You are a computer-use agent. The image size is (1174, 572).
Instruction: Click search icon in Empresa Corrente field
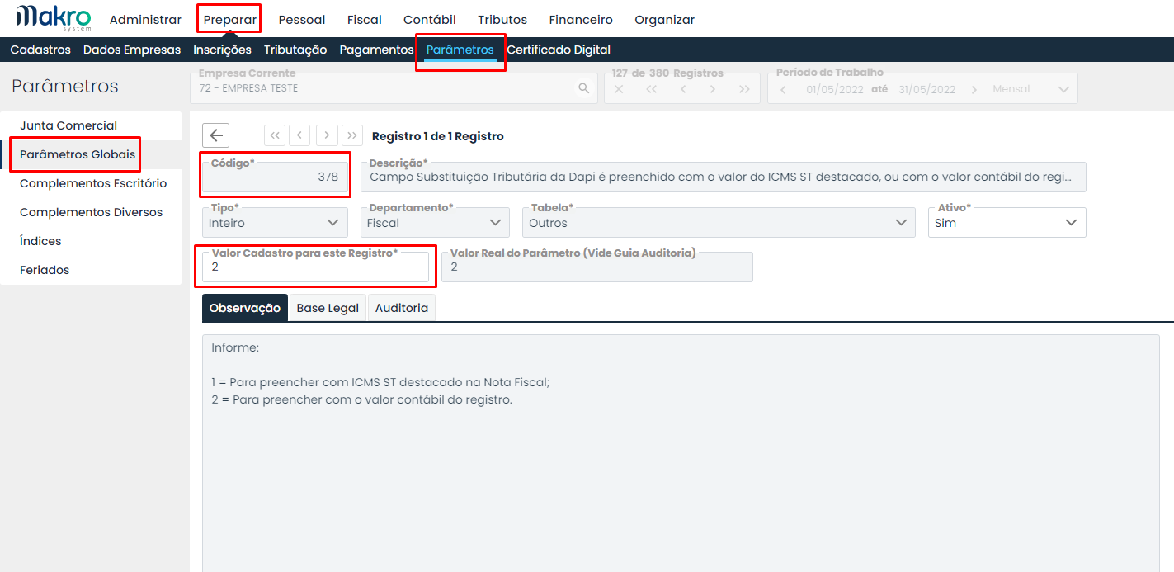[x=583, y=88]
